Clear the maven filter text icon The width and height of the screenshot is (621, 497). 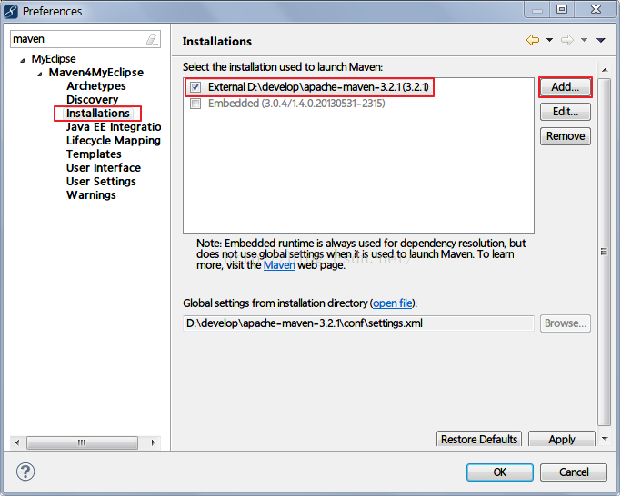(x=152, y=39)
